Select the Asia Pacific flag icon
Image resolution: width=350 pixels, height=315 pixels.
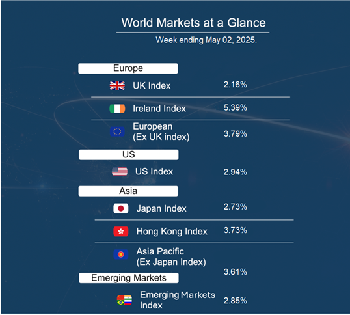click(121, 254)
